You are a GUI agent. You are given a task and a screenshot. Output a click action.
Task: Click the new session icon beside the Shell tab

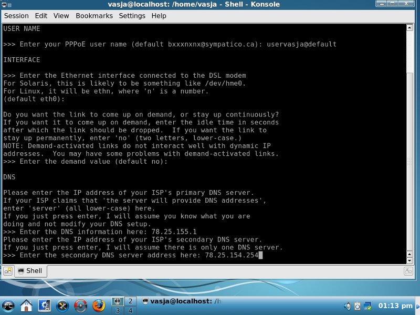point(8,271)
